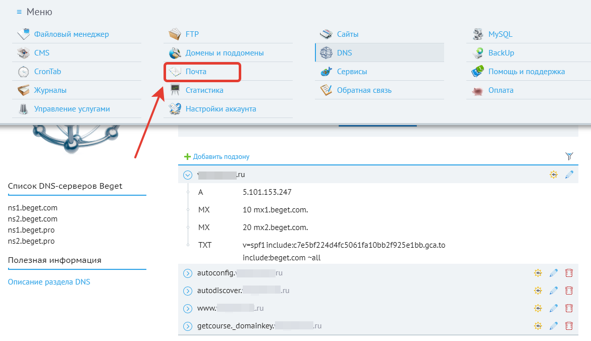Click the BackUp icon
Image resolution: width=591 pixels, height=341 pixels.
[478, 53]
